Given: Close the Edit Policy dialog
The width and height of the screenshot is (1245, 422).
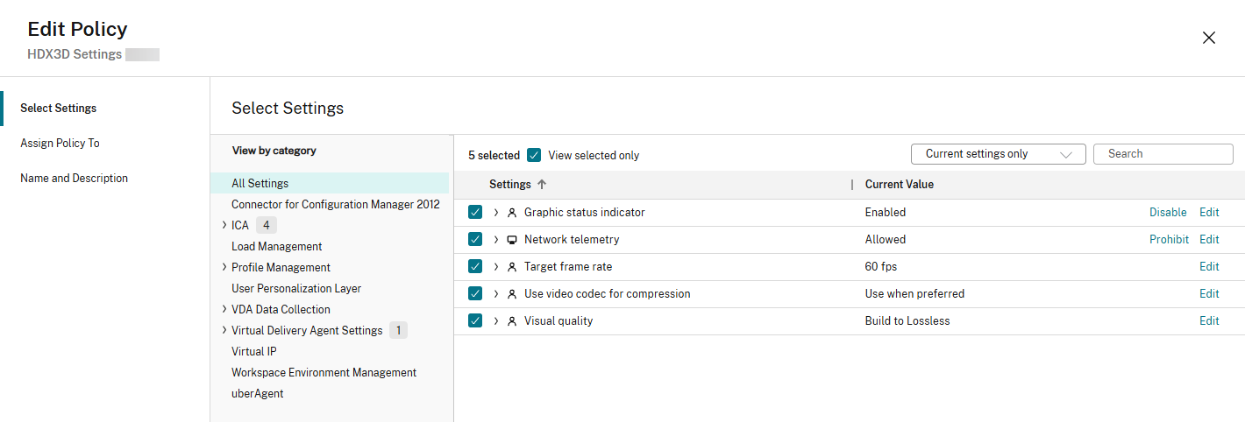Looking at the screenshot, I should 1208,38.
